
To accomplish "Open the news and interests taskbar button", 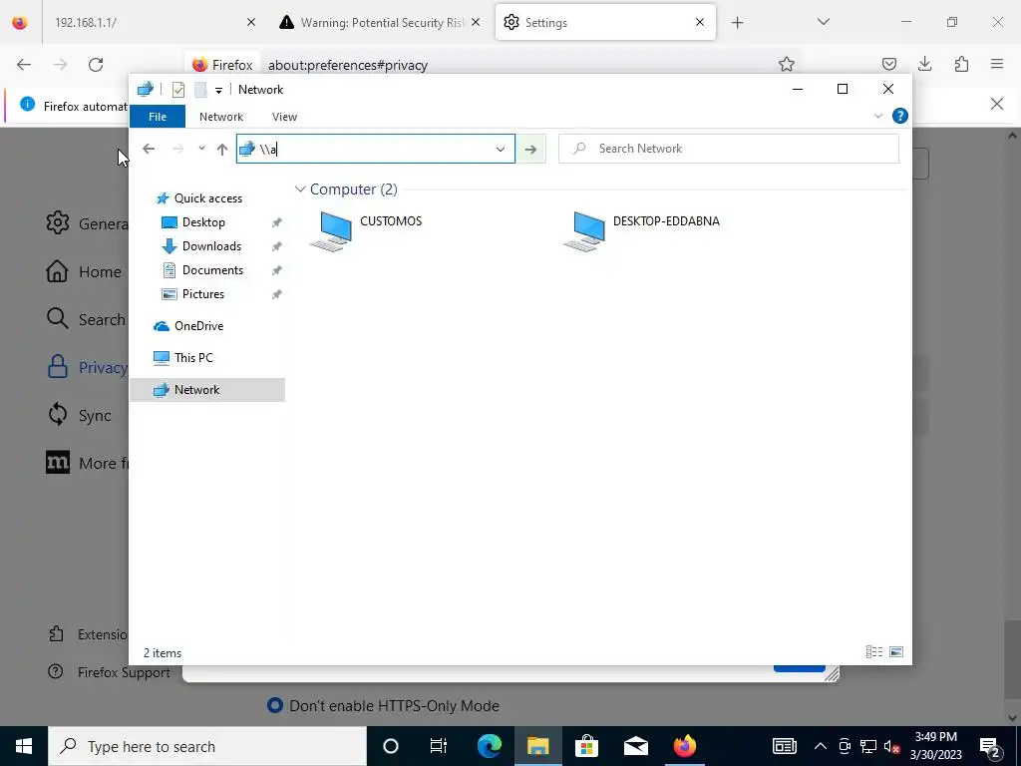I will pyautogui.click(x=785, y=746).
